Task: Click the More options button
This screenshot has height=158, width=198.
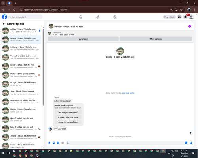Action: [x=156, y=39]
